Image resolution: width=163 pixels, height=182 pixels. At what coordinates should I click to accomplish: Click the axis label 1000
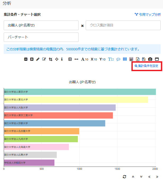pos(79,169)
